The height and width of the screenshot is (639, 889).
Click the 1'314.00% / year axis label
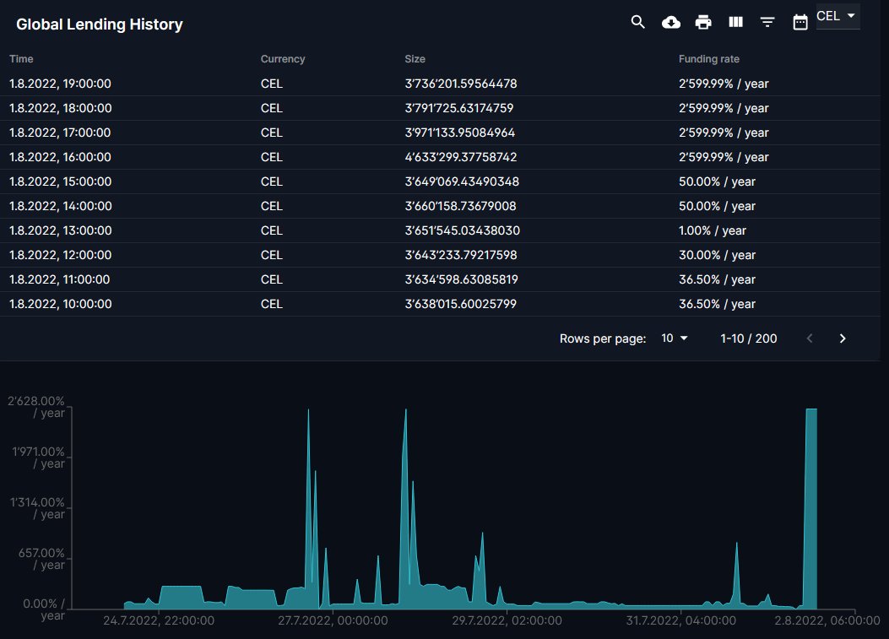click(37, 508)
